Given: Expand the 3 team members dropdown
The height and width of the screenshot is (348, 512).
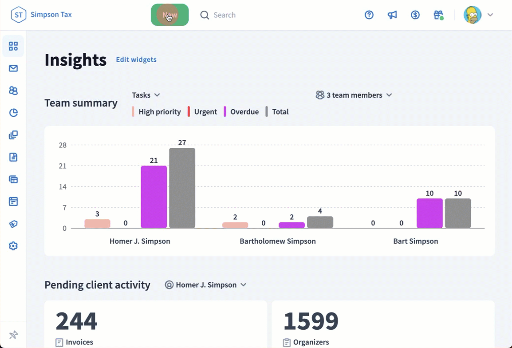Looking at the screenshot, I should pyautogui.click(x=354, y=95).
